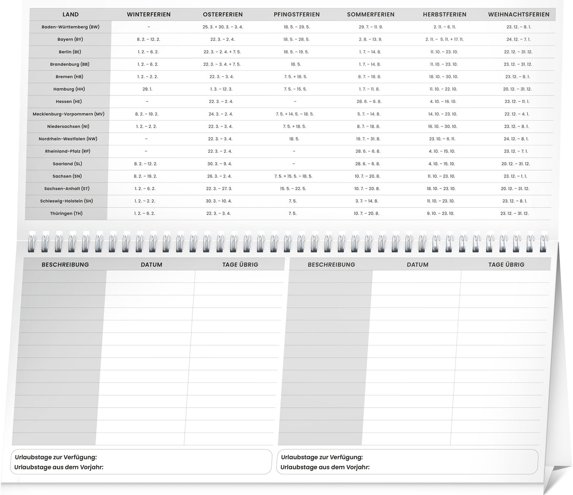Select the Hessen (HE) row label
The width and height of the screenshot is (573, 495).
point(69,102)
